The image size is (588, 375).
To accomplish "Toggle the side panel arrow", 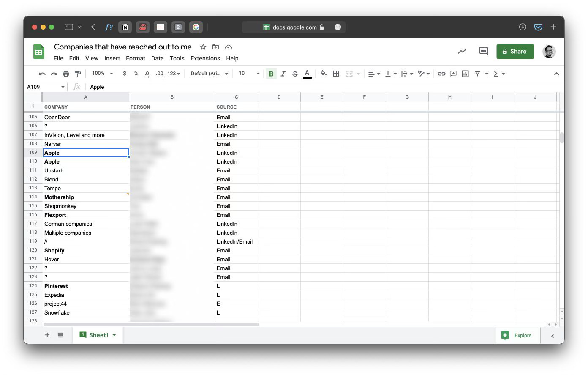I will click(x=552, y=336).
